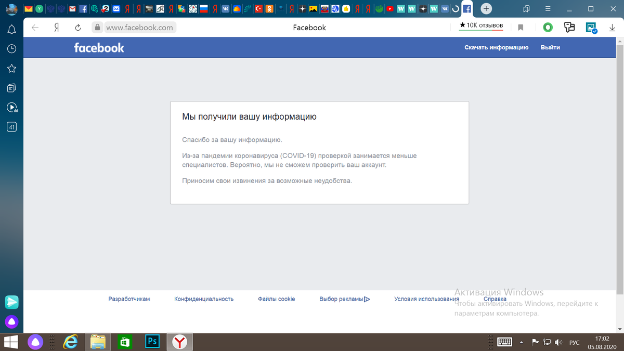Show the 41 open tabs counter
Image resolution: width=624 pixels, height=351 pixels.
coord(11,126)
